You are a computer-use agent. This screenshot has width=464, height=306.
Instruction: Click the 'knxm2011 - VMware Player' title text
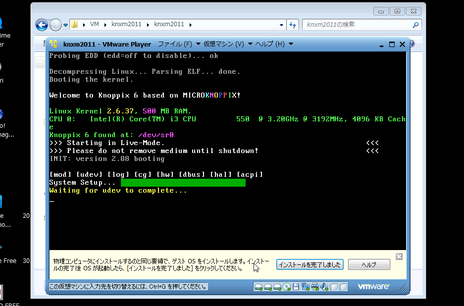pos(107,45)
